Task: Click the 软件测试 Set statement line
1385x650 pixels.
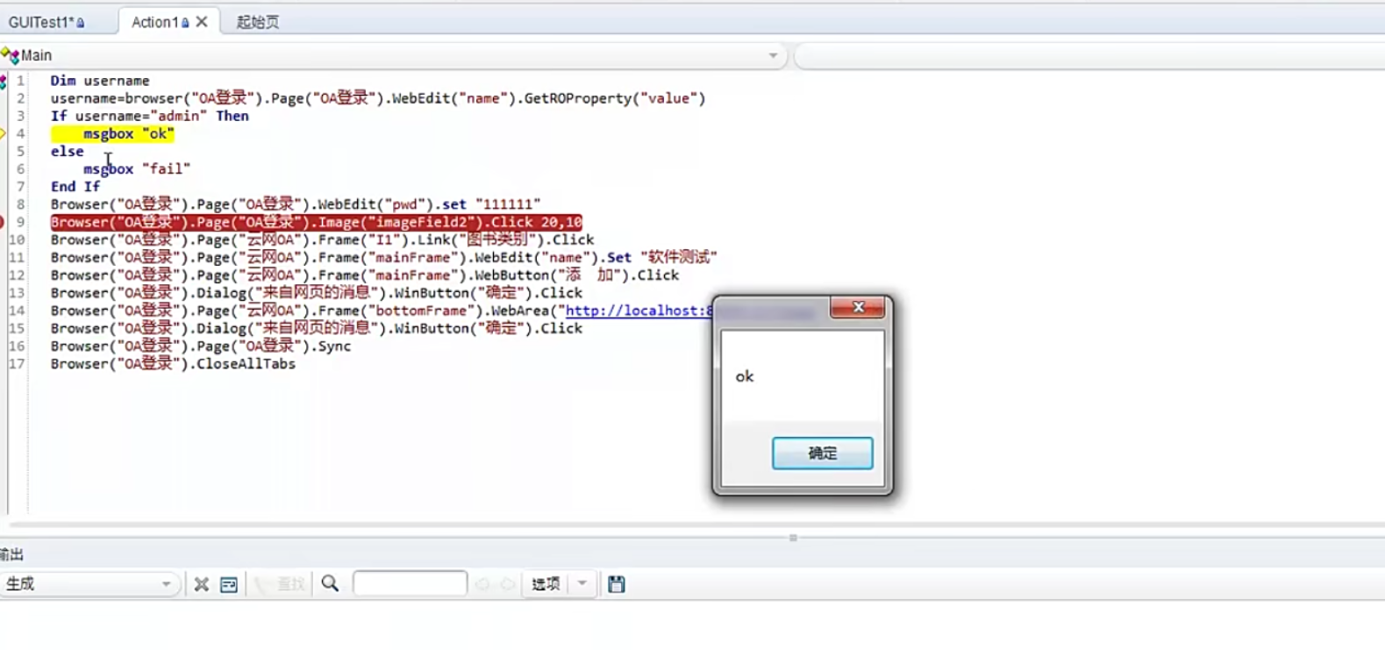Action: coord(384,257)
